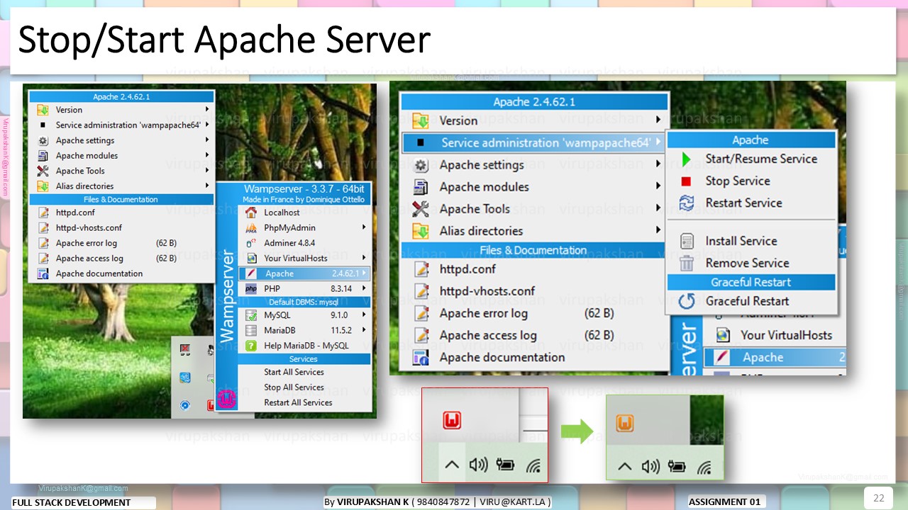Click Wi-Fi icon in green-bordered tray
This screenshot has height=510, width=908.
pos(704,467)
